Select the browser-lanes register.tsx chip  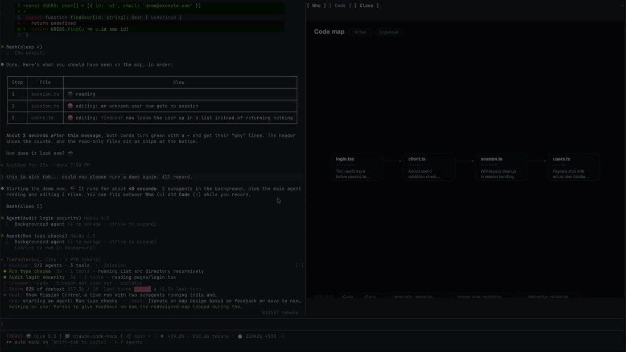[x=479, y=296]
